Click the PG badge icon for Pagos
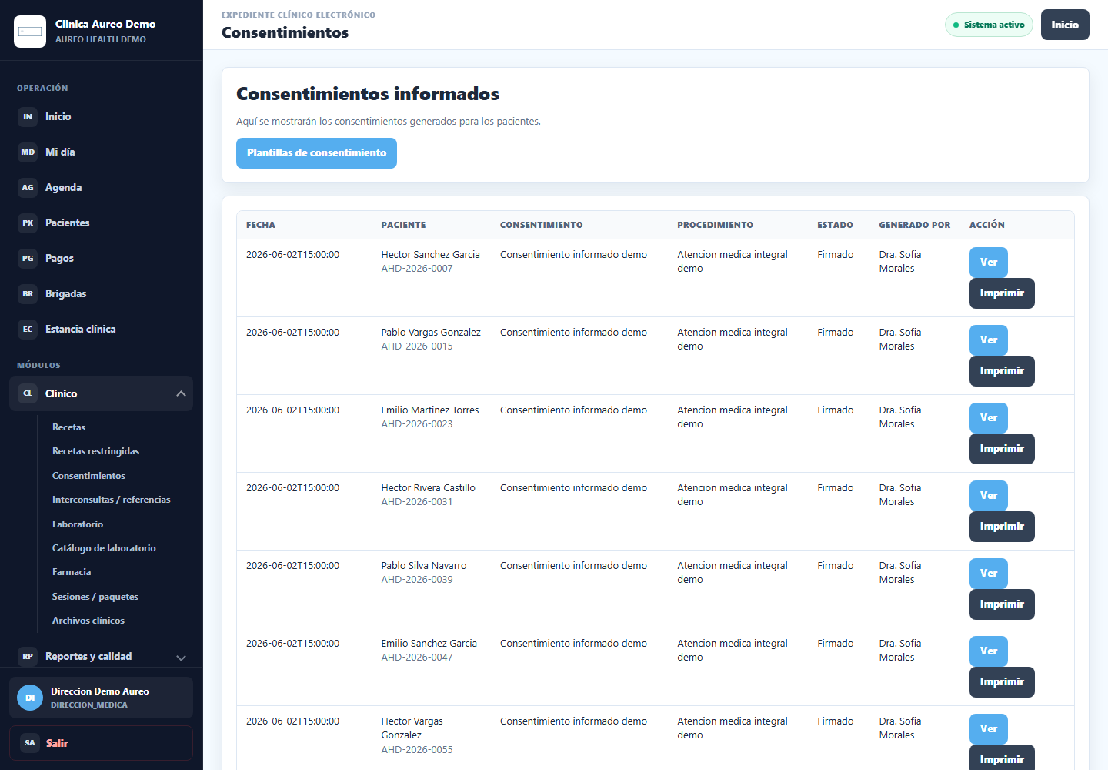The width and height of the screenshot is (1108, 770). (x=28, y=259)
